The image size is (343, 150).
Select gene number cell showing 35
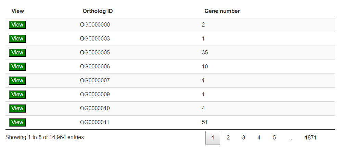coord(205,53)
